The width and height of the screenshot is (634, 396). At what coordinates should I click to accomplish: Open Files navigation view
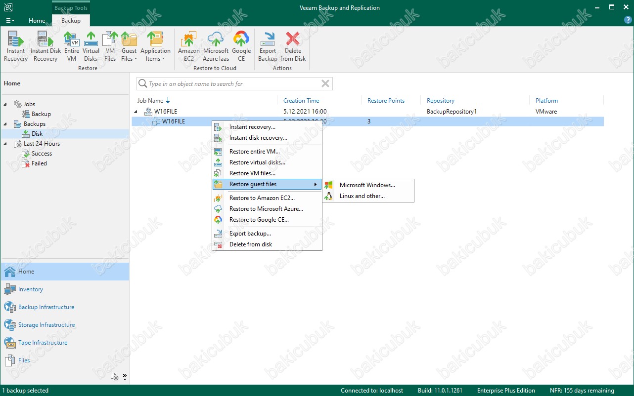(x=65, y=360)
